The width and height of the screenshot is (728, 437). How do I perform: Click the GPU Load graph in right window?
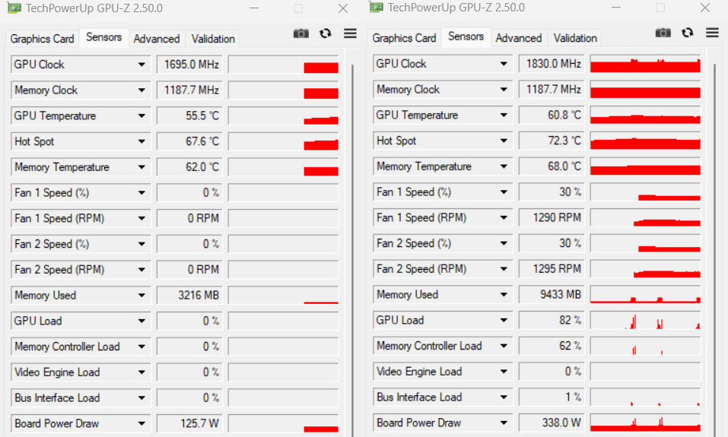645,320
